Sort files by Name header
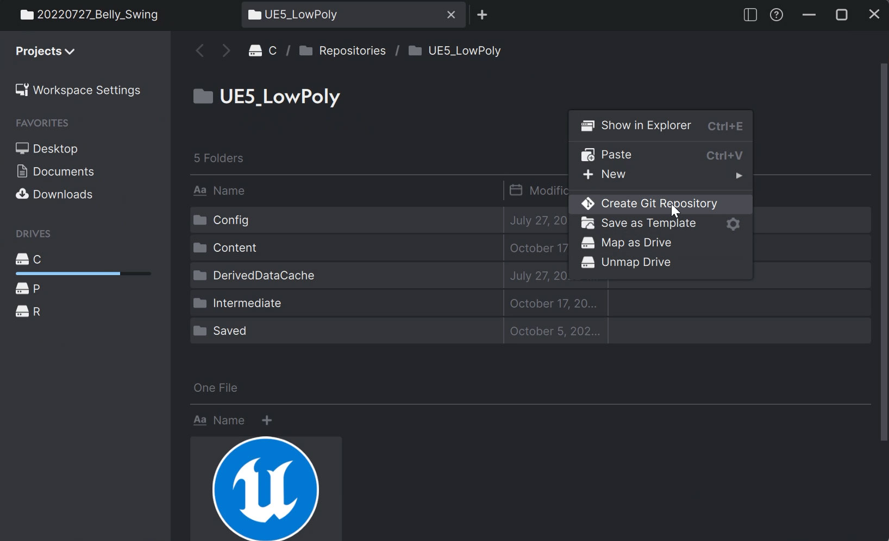 [220, 420]
